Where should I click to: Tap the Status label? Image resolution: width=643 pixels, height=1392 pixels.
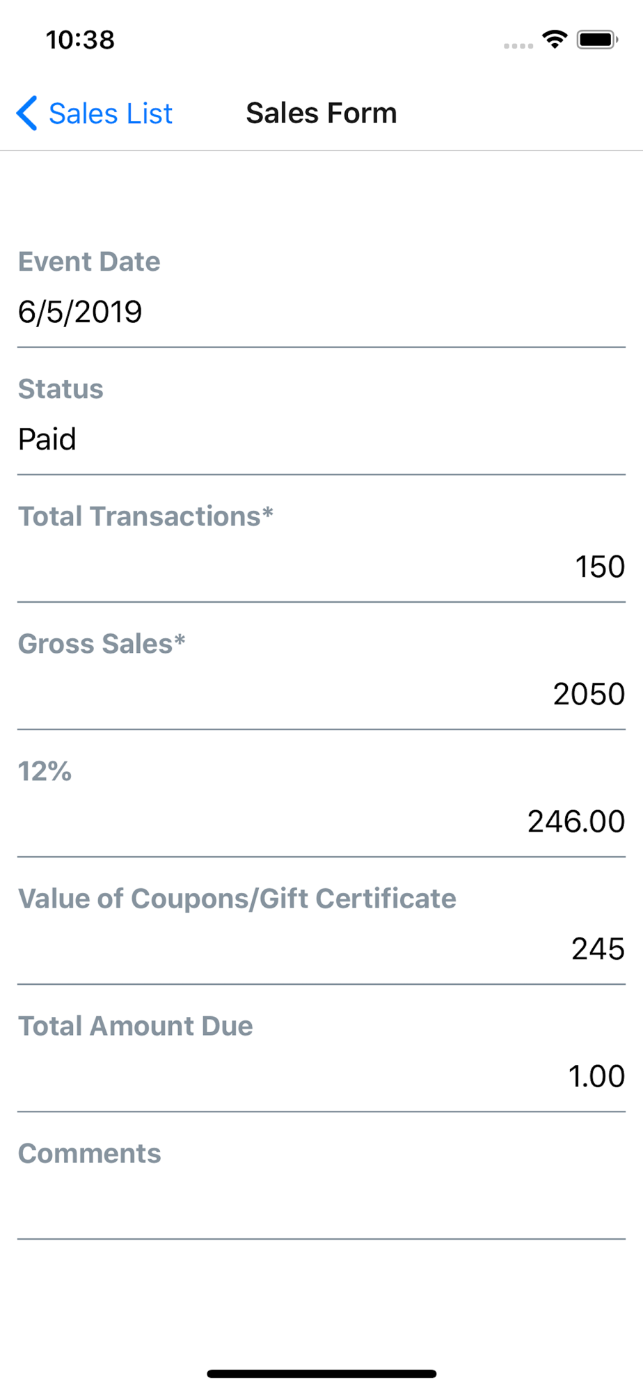click(x=61, y=389)
